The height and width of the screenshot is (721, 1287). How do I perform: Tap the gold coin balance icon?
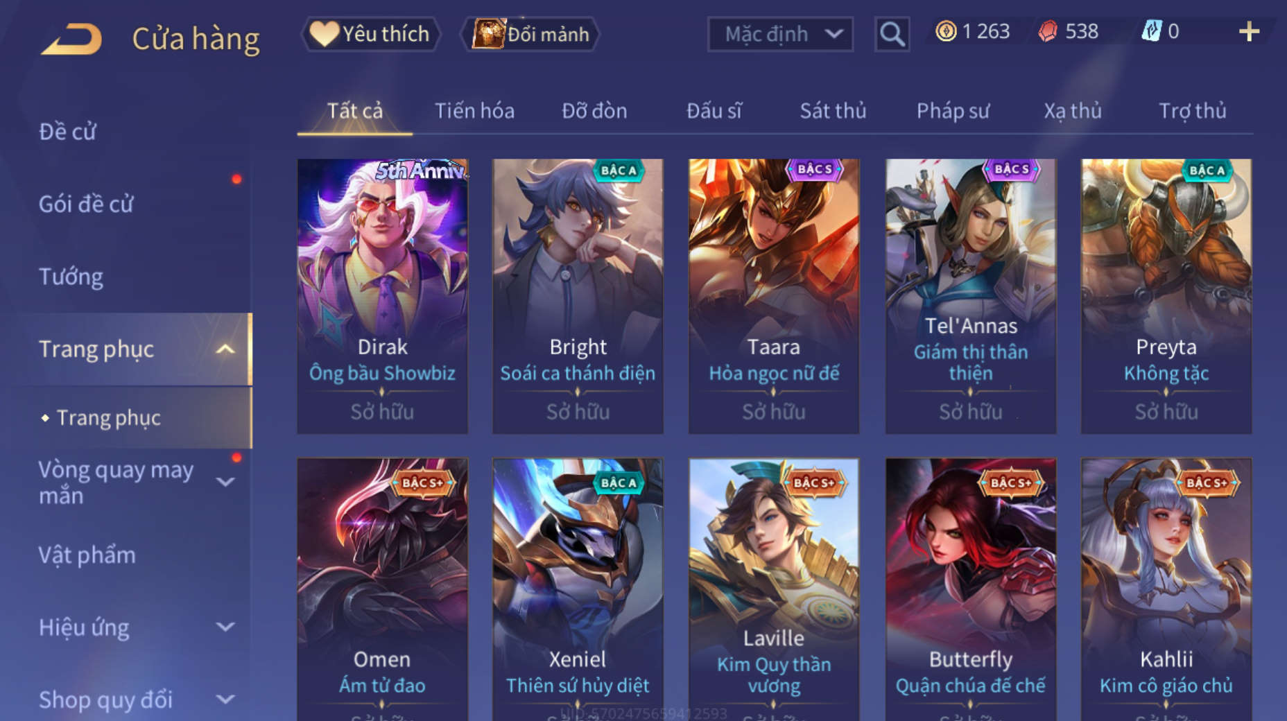946,31
